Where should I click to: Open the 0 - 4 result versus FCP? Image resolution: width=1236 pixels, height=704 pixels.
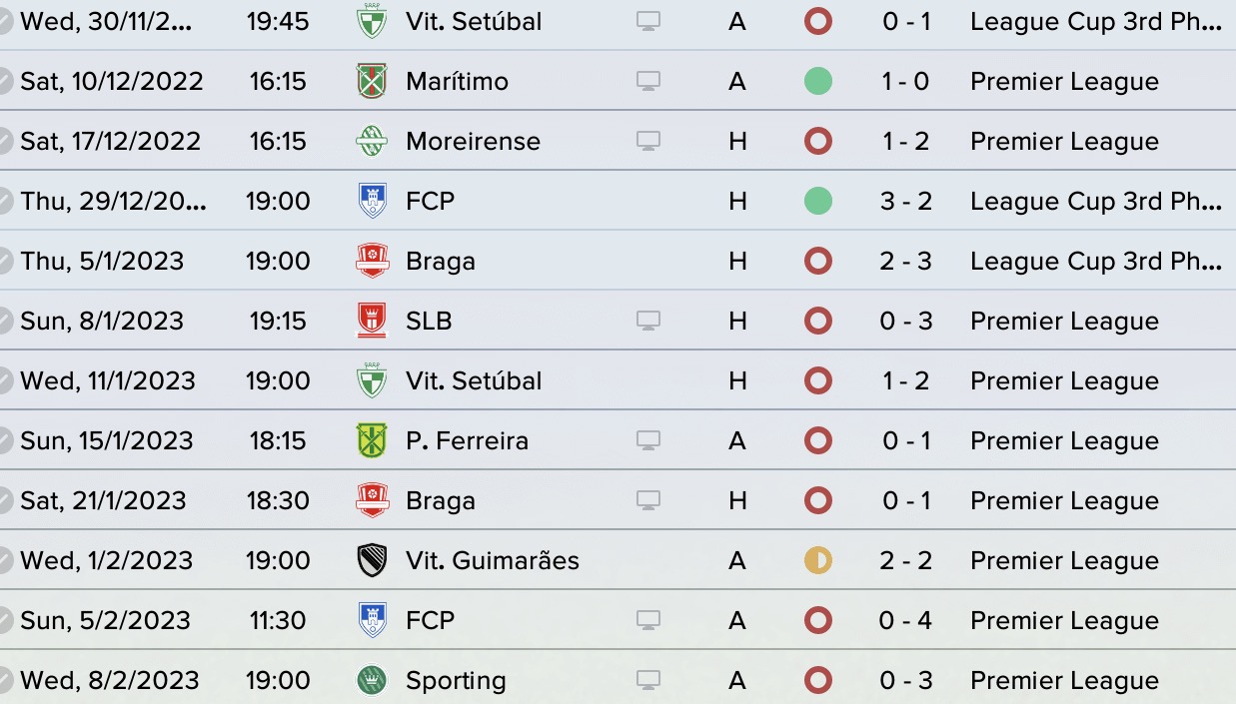pos(906,620)
